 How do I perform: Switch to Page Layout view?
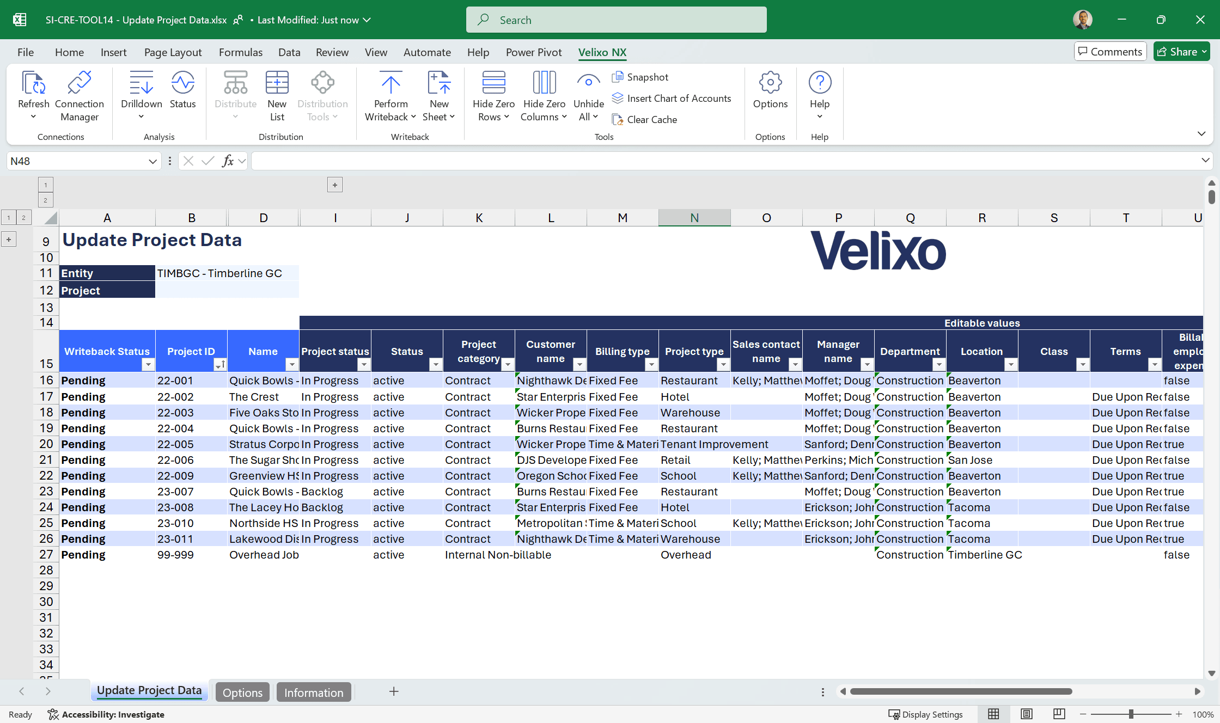coord(1027,714)
